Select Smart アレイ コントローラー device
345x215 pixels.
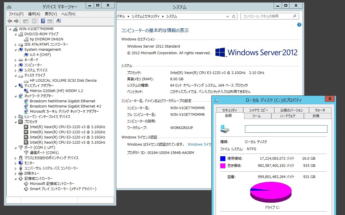[63, 189]
